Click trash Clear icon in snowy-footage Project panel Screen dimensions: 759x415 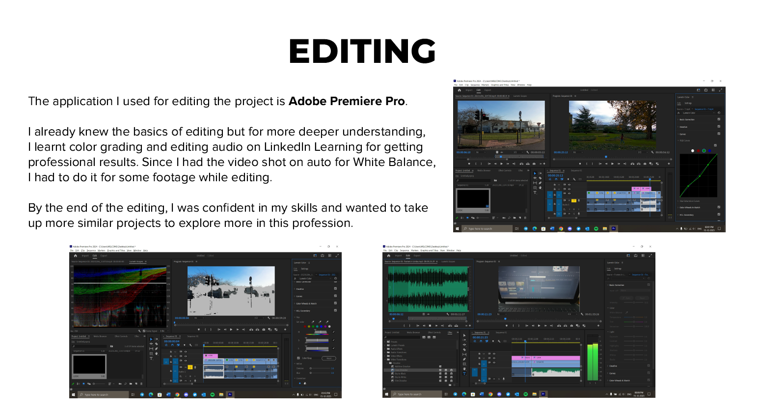[x=141, y=384]
